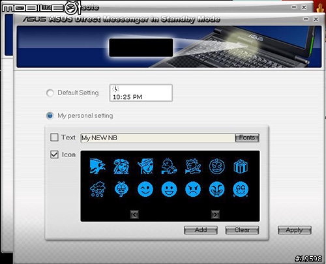Go to previous icon page arrow
326x264 pixels.
pos(134,214)
